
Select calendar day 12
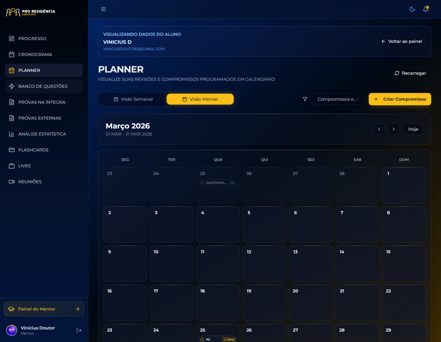(x=265, y=264)
